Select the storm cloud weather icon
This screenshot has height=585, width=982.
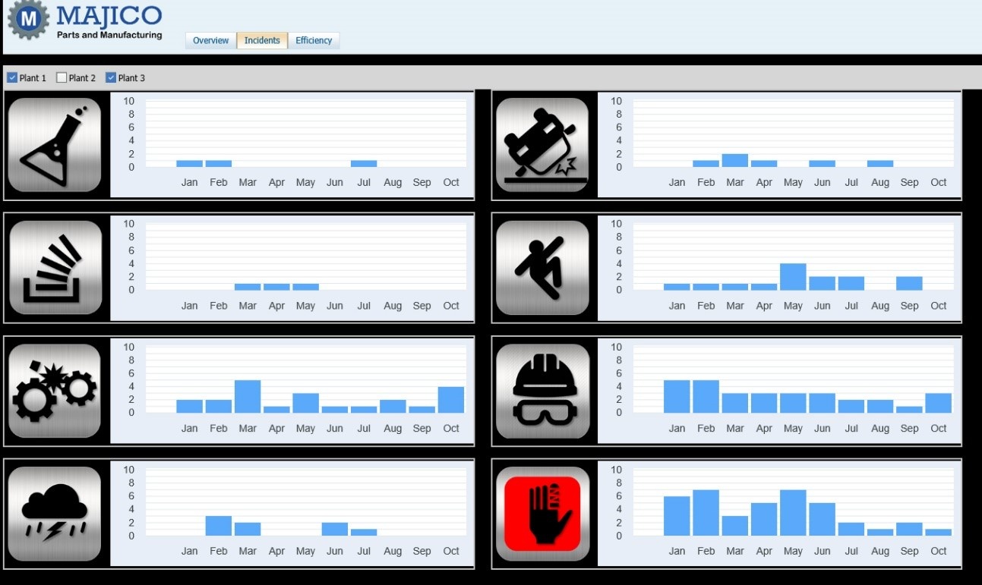coord(55,514)
